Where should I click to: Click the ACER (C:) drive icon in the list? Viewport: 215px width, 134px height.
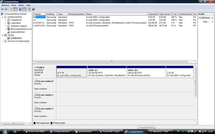(34, 23)
